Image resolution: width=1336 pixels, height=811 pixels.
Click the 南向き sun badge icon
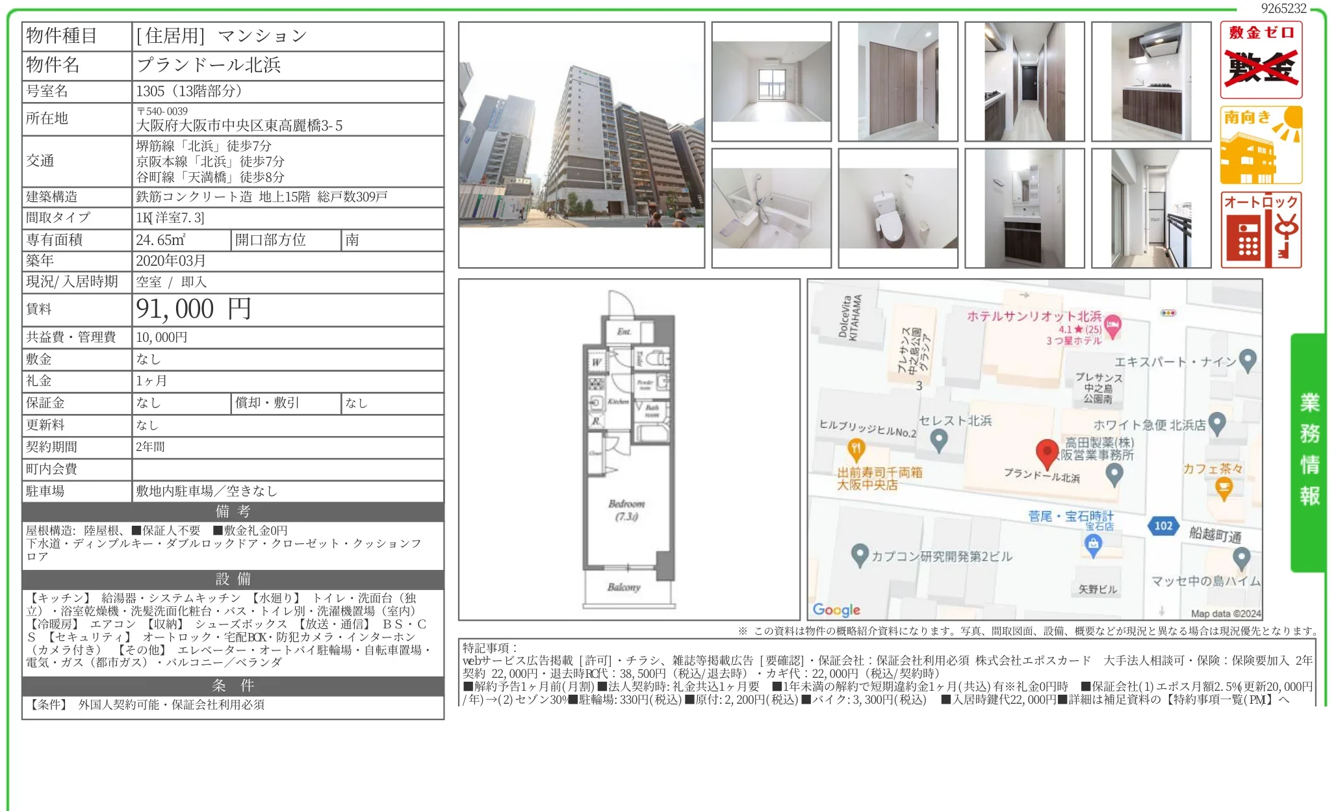tap(1261, 146)
